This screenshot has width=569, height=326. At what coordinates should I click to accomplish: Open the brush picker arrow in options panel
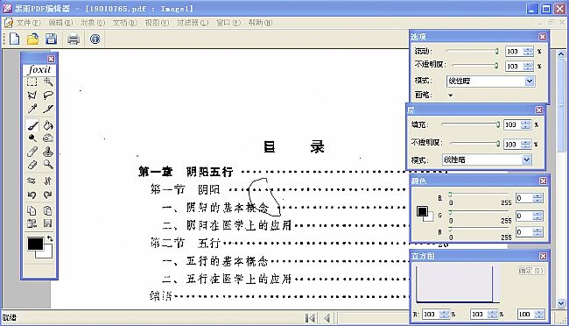click(450, 96)
